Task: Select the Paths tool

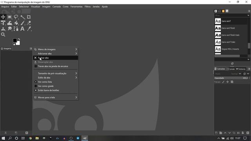Action: coord(16,29)
